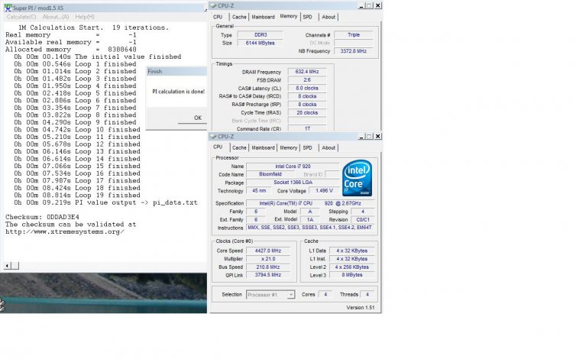Click the 45 nm technology value
Screen dimensions: 573x359
pyautogui.click(x=259, y=191)
